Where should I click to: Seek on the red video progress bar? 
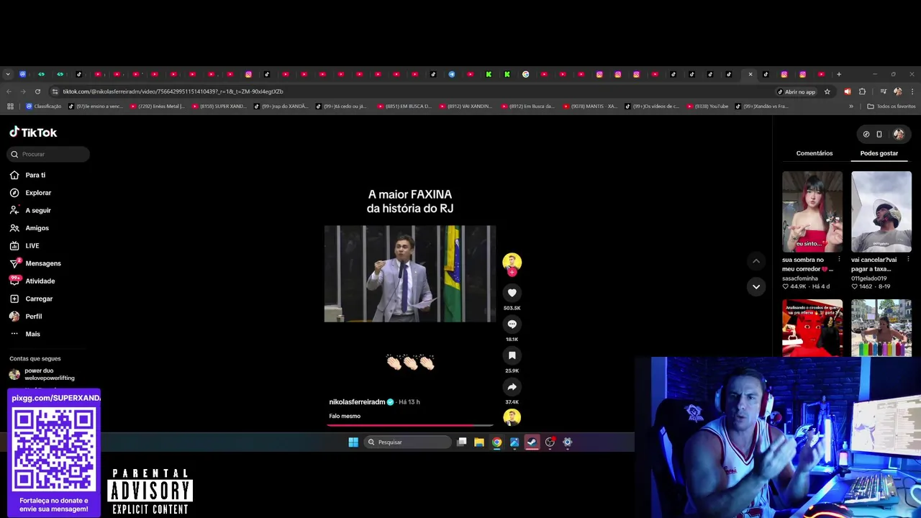pos(410,425)
